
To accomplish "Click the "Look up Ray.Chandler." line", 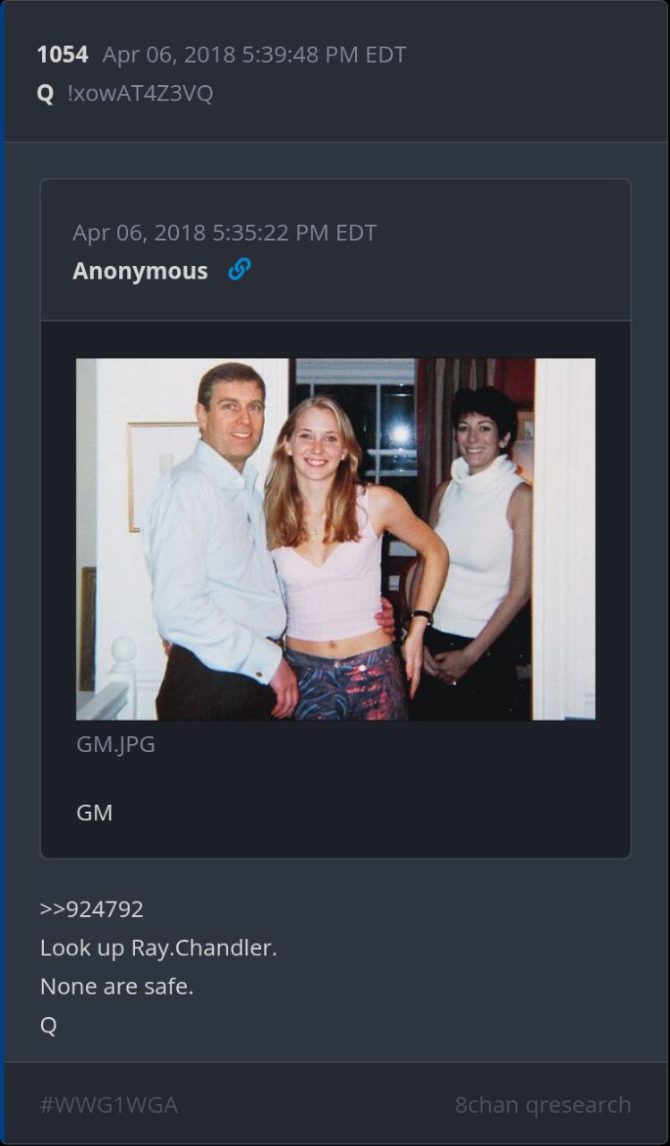I will pos(158,947).
